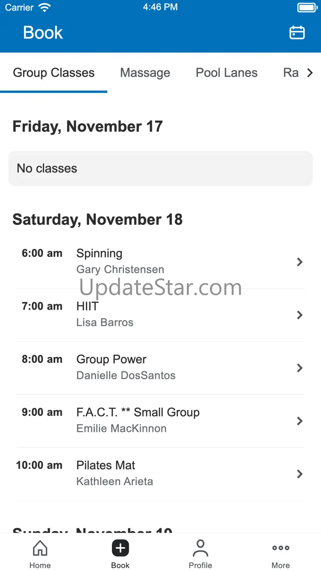Open the calendar date picker icon
Viewport: 321px width, 571px height.
[297, 33]
